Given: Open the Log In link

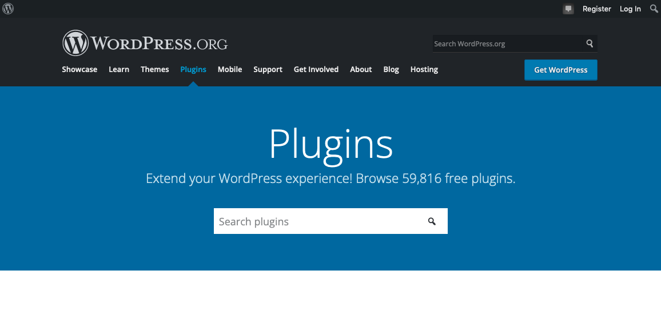Looking at the screenshot, I should (630, 9).
